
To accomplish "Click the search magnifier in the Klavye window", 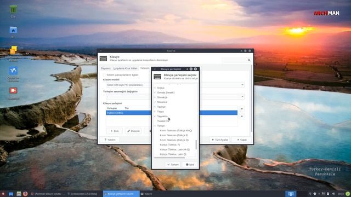I will point(249,60).
